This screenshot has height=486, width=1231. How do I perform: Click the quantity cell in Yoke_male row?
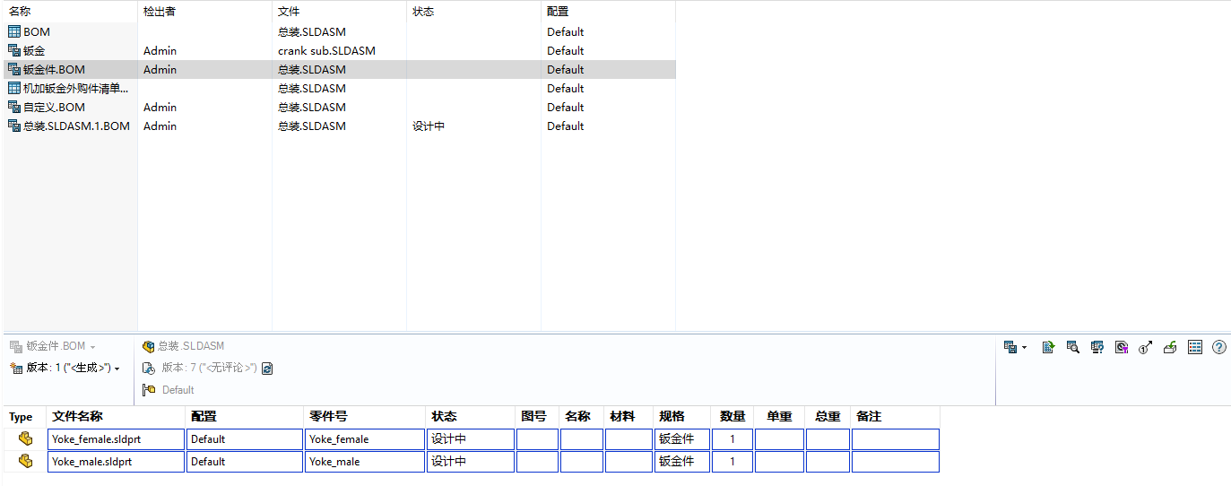click(x=733, y=462)
